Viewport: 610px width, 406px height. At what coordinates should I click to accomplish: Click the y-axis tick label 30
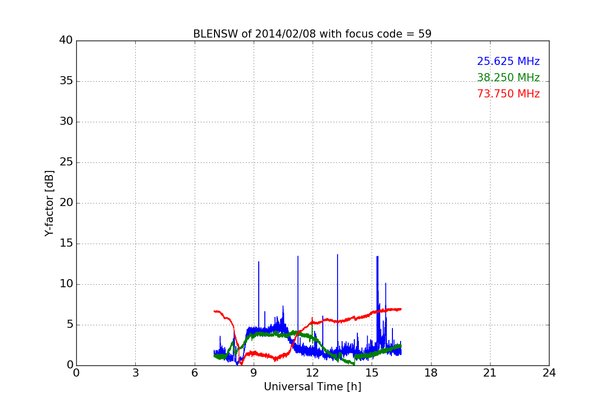pos(66,122)
